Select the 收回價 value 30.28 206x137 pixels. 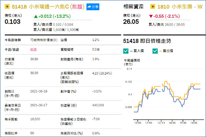pyautogui.click(x=34, y=73)
